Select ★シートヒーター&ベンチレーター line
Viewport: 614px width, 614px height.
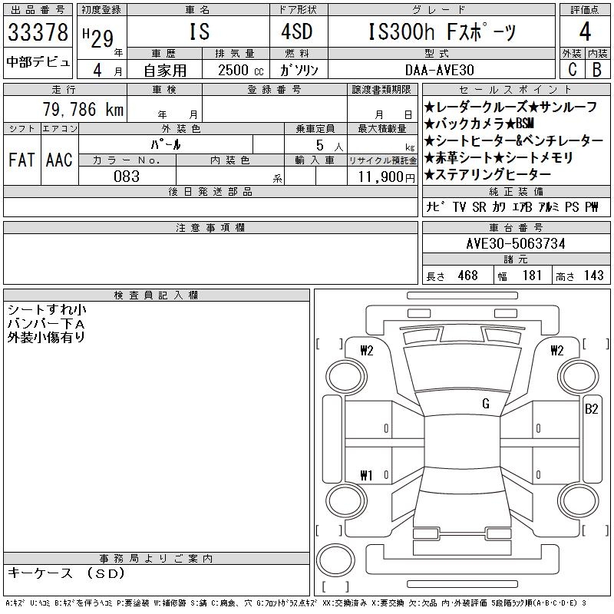click(x=513, y=140)
